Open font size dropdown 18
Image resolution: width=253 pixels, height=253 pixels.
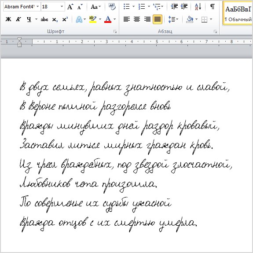pyautogui.click(x=62, y=7)
